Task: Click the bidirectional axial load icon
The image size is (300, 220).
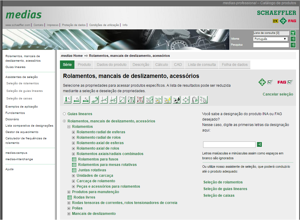Action: pyautogui.click(x=86, y=100)
